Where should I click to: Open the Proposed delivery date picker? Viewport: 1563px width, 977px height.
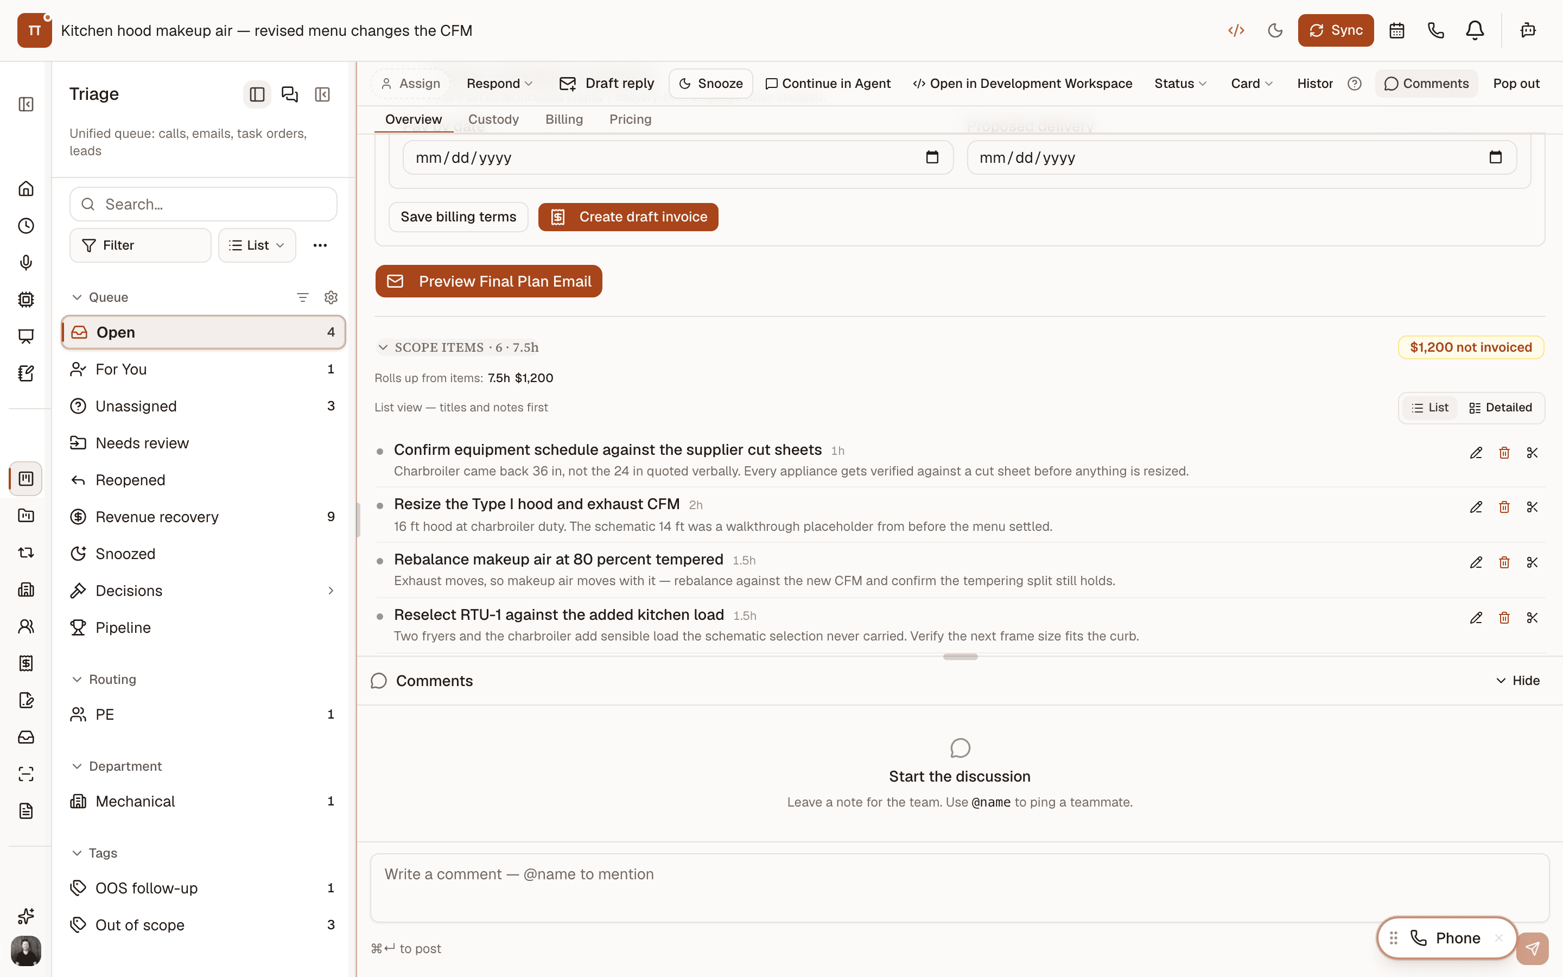1495,157
